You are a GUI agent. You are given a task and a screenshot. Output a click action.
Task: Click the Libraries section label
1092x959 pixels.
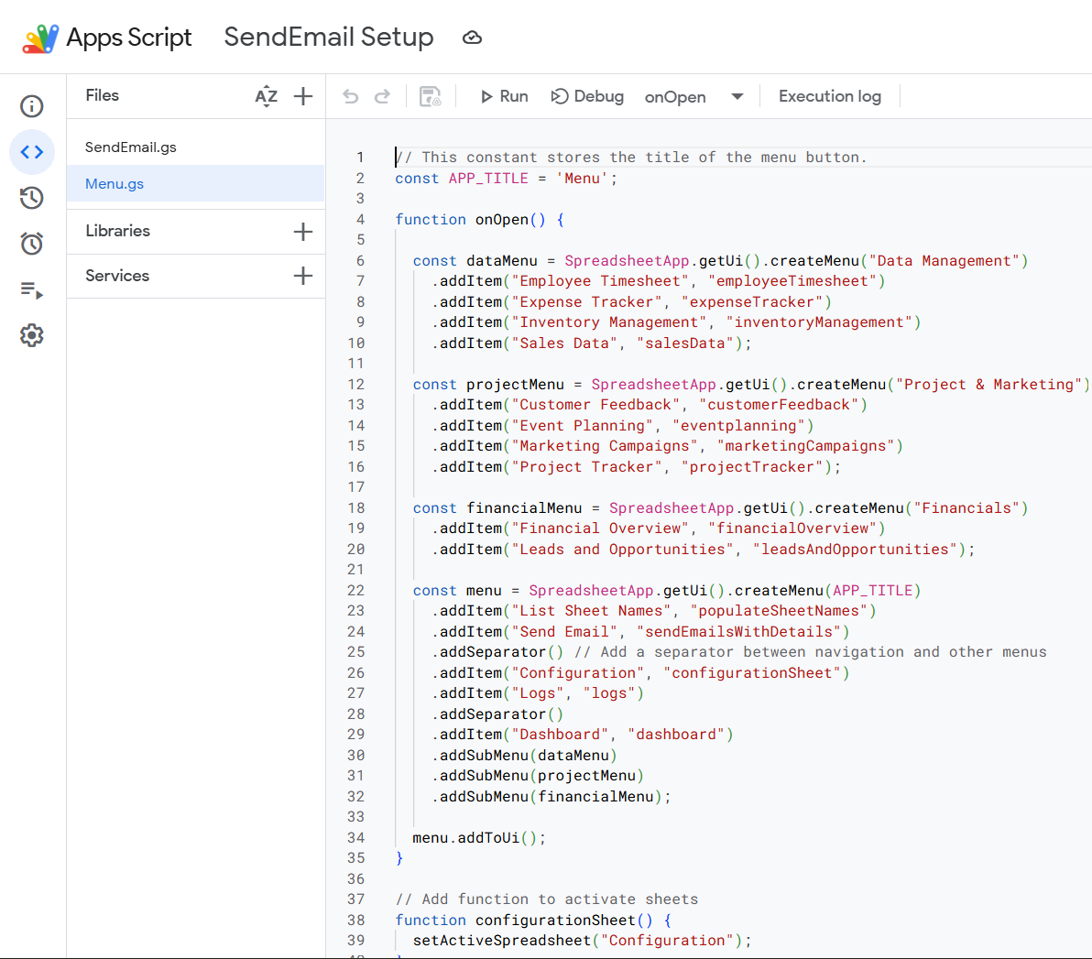[x=117, y=231]
